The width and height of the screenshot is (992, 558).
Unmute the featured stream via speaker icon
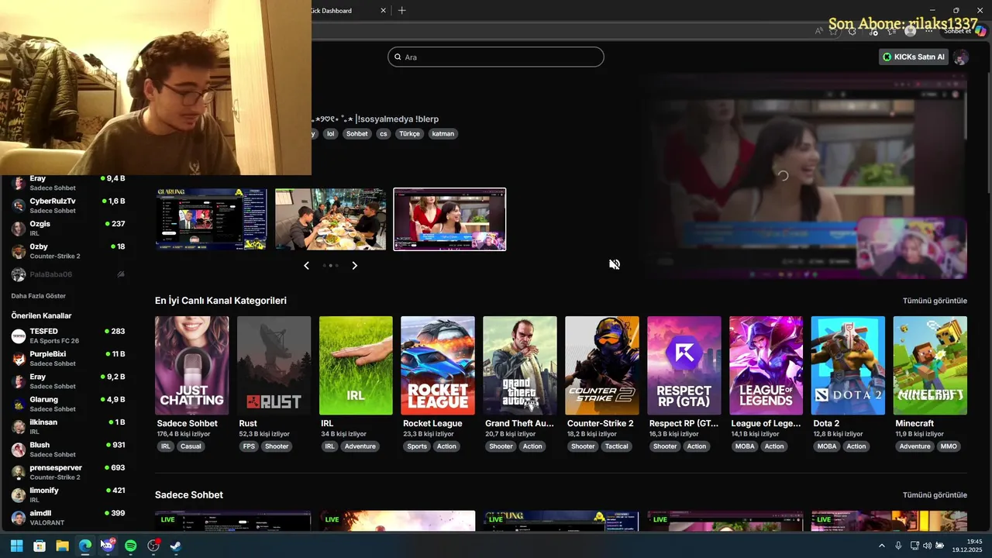pos(615,264)
